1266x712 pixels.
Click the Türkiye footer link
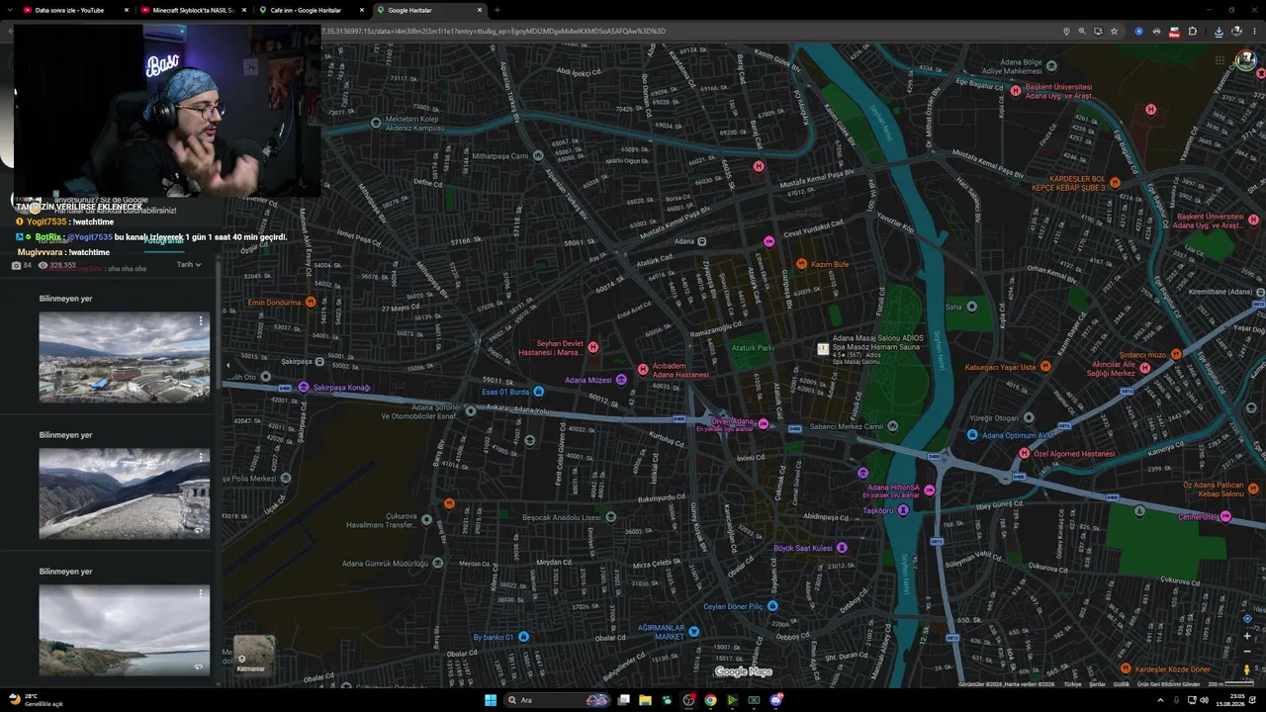pos(1072,684)
